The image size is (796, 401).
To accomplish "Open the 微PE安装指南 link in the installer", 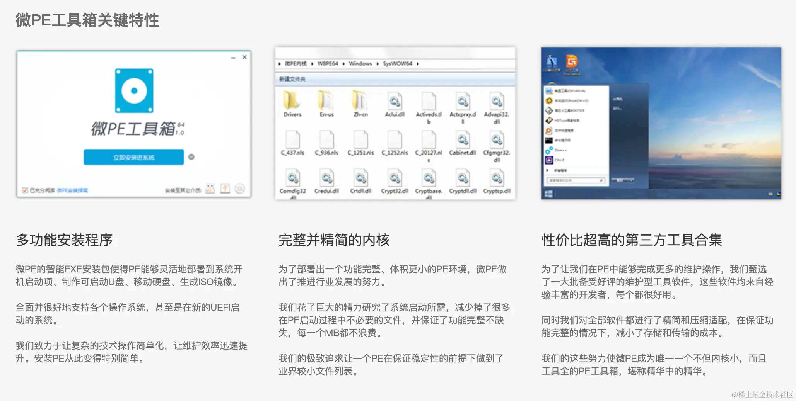I will pyautogui.click(x=72, y=190).
